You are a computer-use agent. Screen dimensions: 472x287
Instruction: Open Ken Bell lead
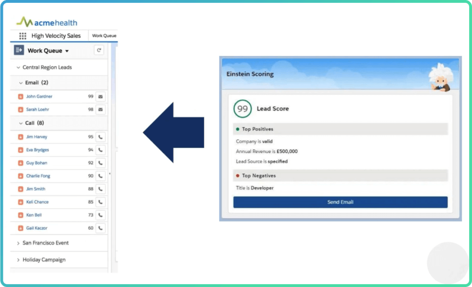point(34,215)
